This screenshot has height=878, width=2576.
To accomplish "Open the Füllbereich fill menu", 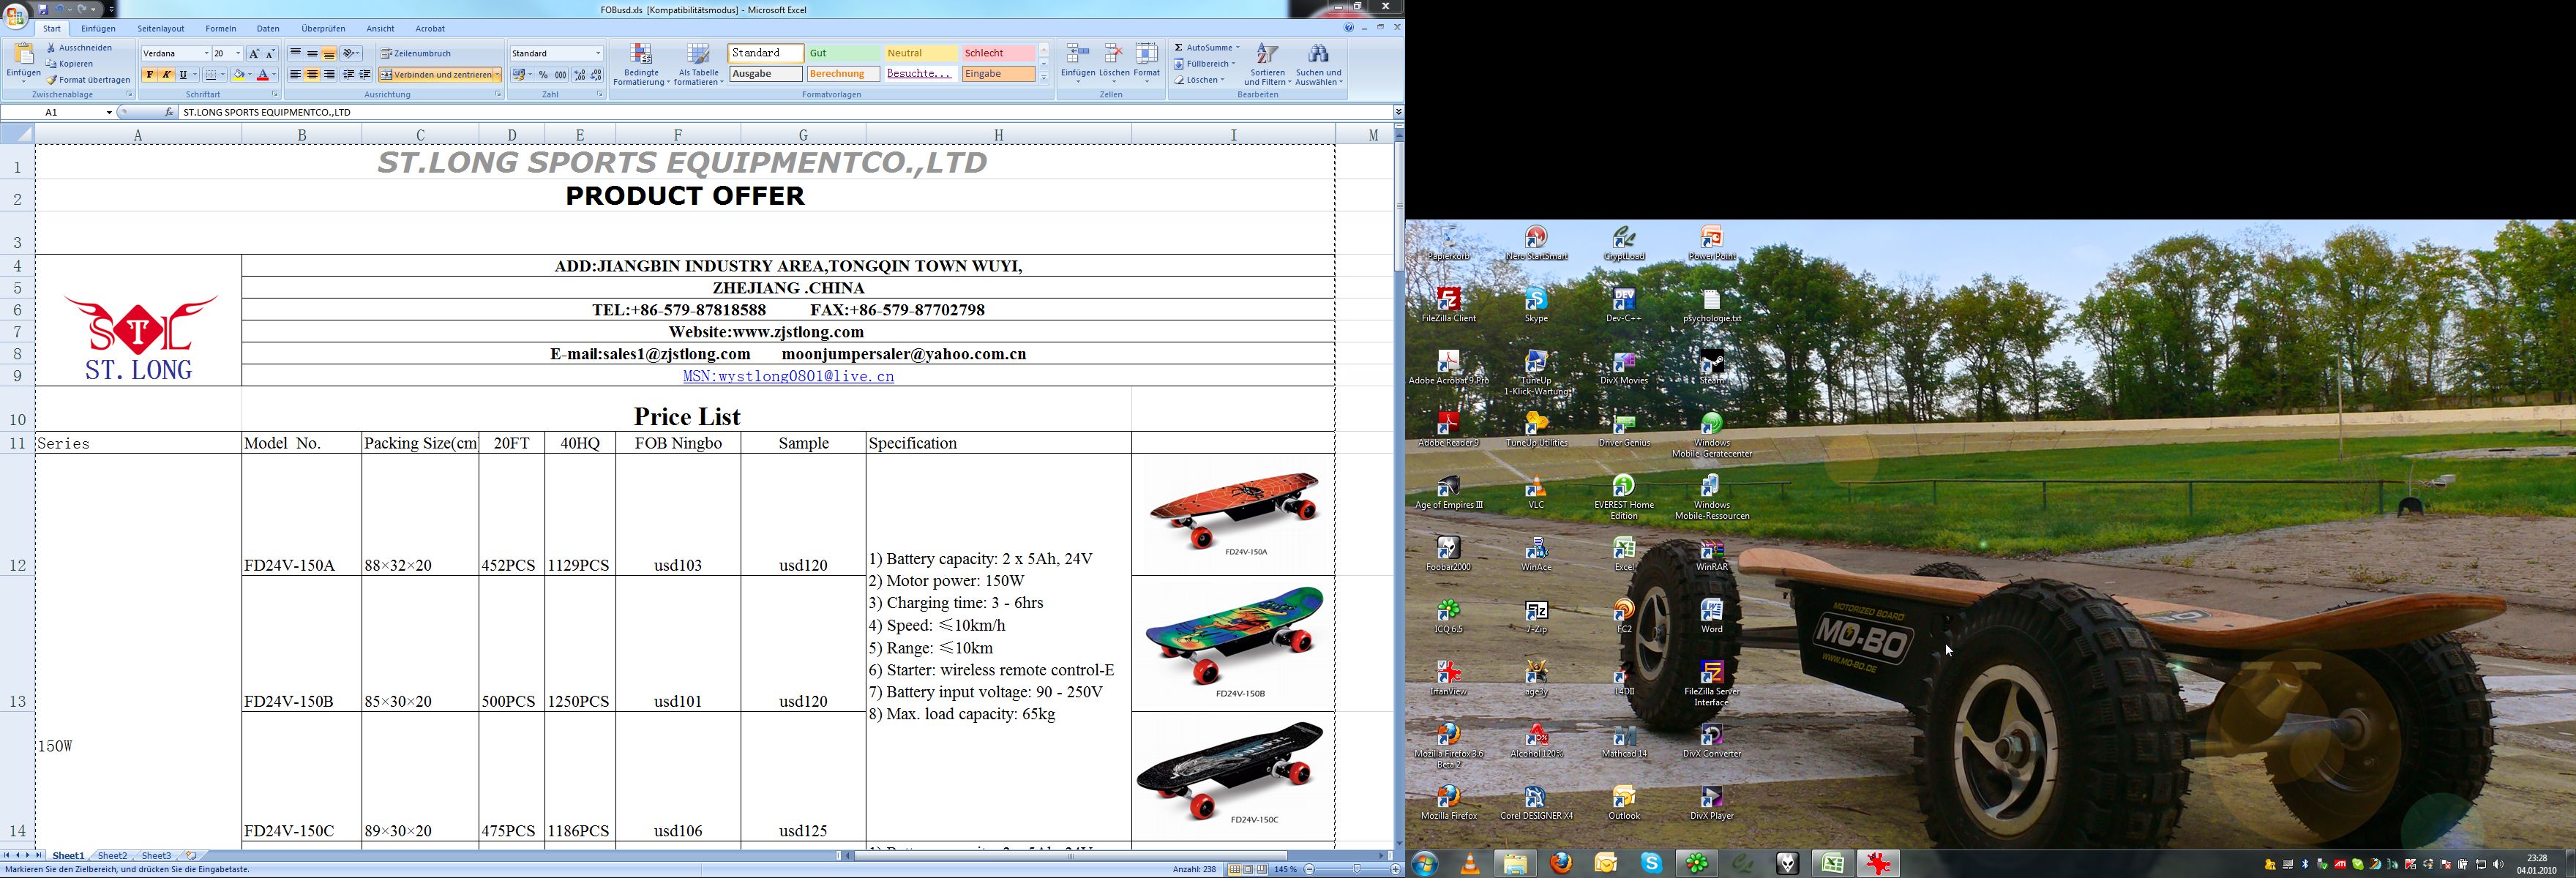I will (1205, 64).
